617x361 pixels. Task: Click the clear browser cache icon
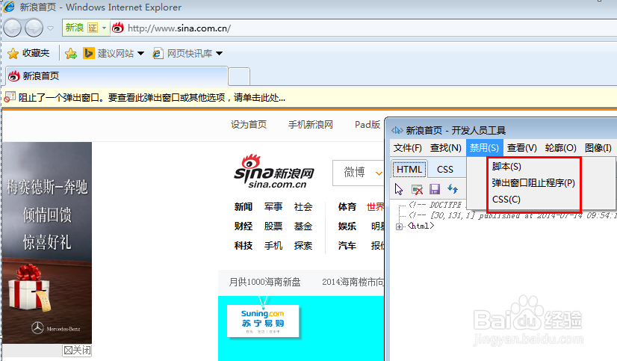[x=417, y=189]
